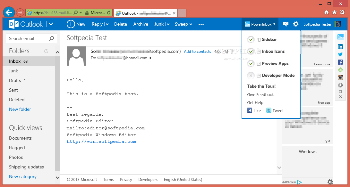Click Give Feedback in PowerInbox menu
This screenshot has width=350, height=187.
pyautogui.click(x=260, y=94)
